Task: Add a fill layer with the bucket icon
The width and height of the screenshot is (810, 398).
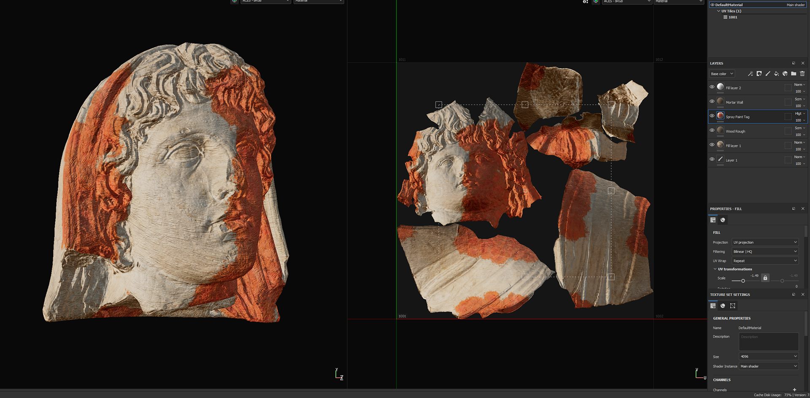Action: (776, 74)
